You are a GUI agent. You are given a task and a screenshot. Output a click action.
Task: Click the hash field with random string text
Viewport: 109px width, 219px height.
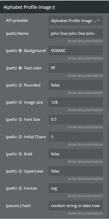click(76, 205)
